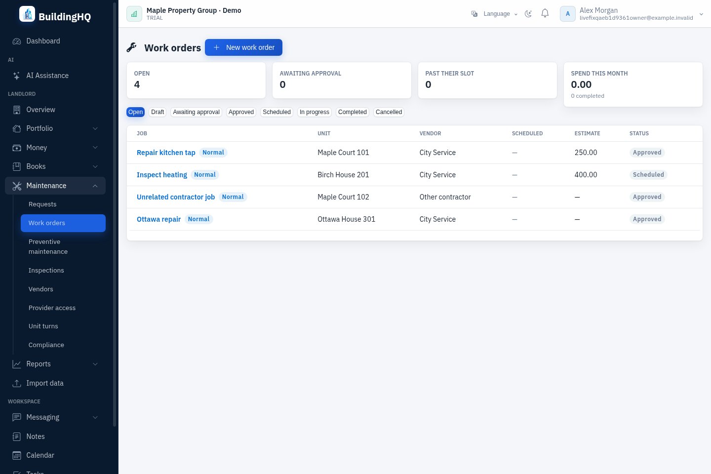Image resolution: width=711 pixels, height=474 pixels.
Task: Click the Import data upload icon
Action: pos(17,383)
